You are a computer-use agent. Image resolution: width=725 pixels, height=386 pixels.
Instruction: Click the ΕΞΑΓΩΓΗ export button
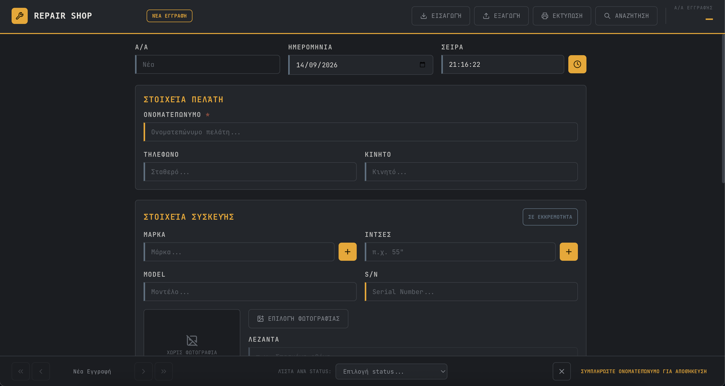[x=501, y=16]
